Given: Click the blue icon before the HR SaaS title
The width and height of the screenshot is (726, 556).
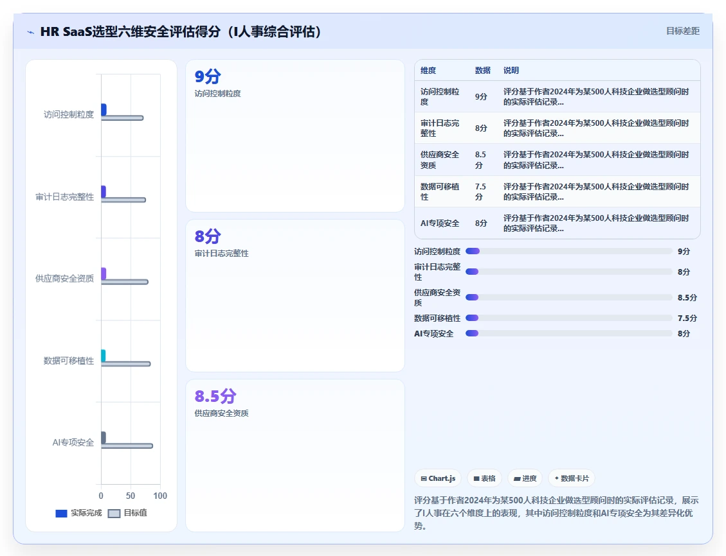Looking at the screenshot, I should click(x=31, y=32).
